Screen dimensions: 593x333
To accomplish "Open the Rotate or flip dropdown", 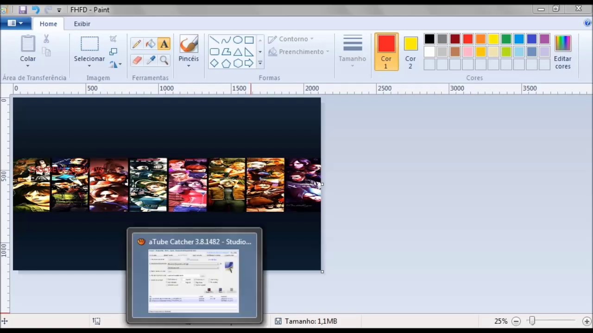I will click(116, 64).
